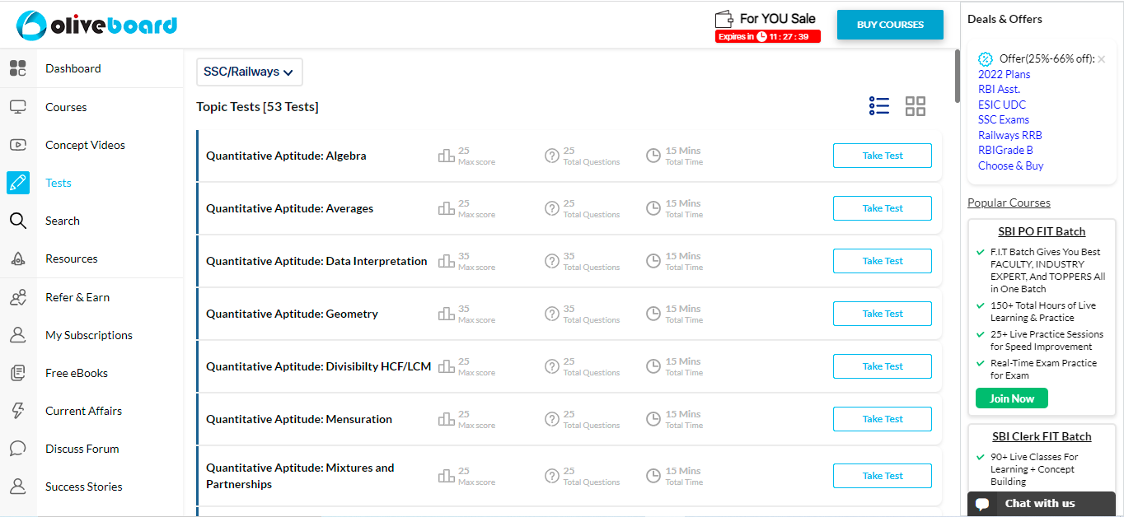The height and width of the screenshot is (517, 1124).
Task: Click the sale expiry countdown timer
Action: point(768,36)
